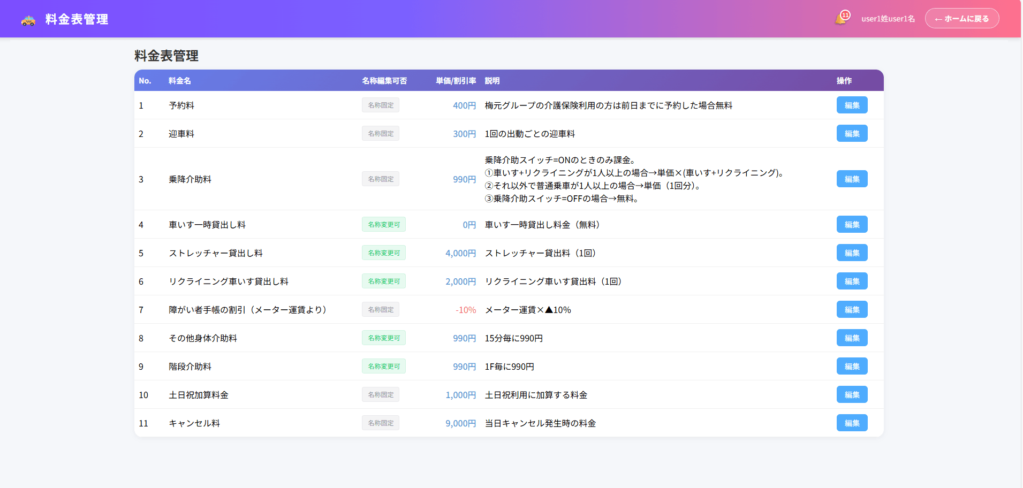Click the 料金表管理 title in header bar
1023x488 pixels.
click(x=77, y=19)
